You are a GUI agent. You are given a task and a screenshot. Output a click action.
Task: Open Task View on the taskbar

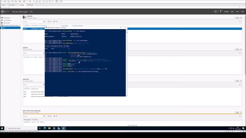pyautogui.click(x=40, y=128)
